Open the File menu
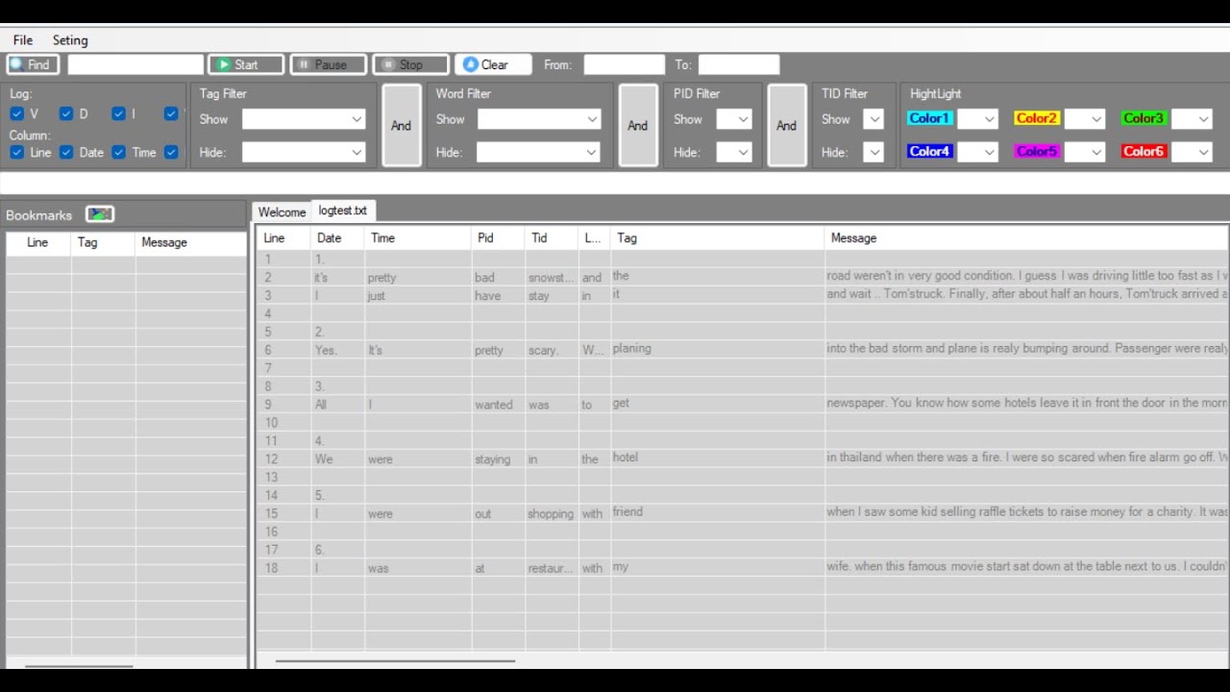Screen dimensions: 1230x692 coord(23,39)
